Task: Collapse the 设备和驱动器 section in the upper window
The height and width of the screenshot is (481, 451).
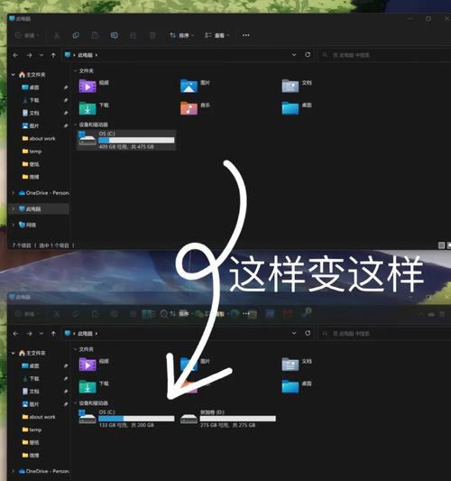Action: 75,125
